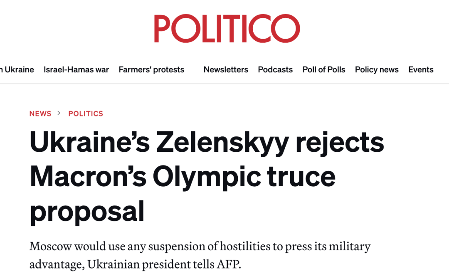Image resolution: width=449 pixels, height=279 pixels.
Task: Click the breadcrumb chevron separator
Action: tap(59, 113)
